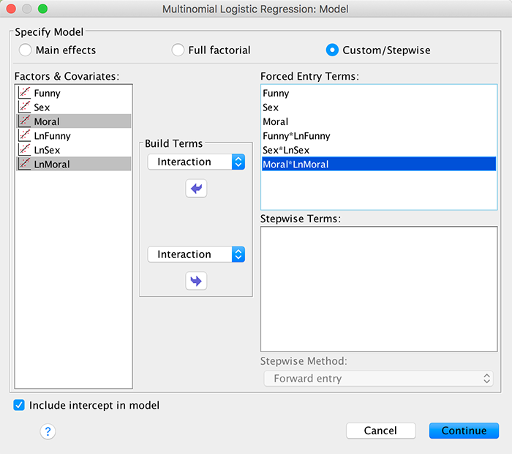
Task: Open the help question mark button
Action: (48, 431)
